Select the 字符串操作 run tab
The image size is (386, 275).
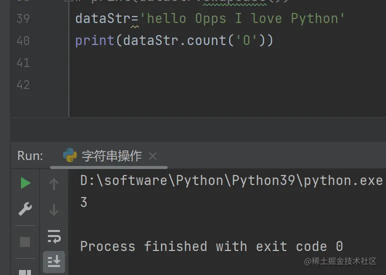coord(111,156)
